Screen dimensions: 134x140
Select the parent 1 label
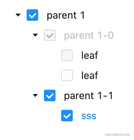pos(66,15)
